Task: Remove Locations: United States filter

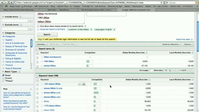Action: tap(91, 30)
